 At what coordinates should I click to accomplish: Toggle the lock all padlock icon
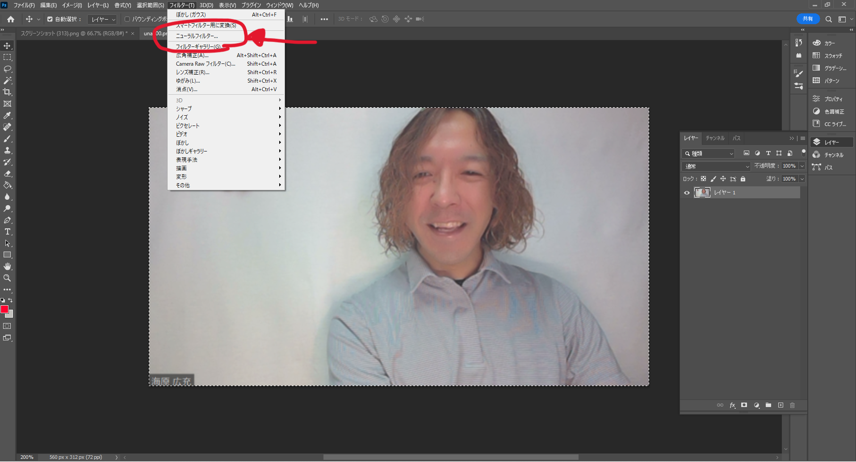(743, 179)
